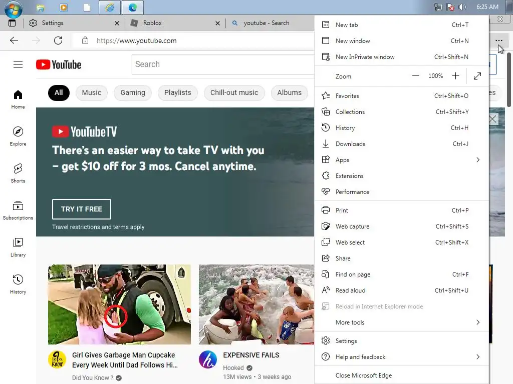This screenshot has height=384, width=513.
Task: Open Settings from Edge menu
Action: [401, 341]
